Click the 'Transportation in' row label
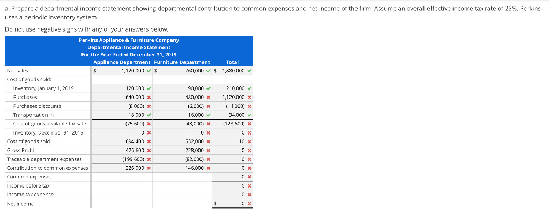The height and width of the screenshot is (216, 549). click(x=33, y=115)
